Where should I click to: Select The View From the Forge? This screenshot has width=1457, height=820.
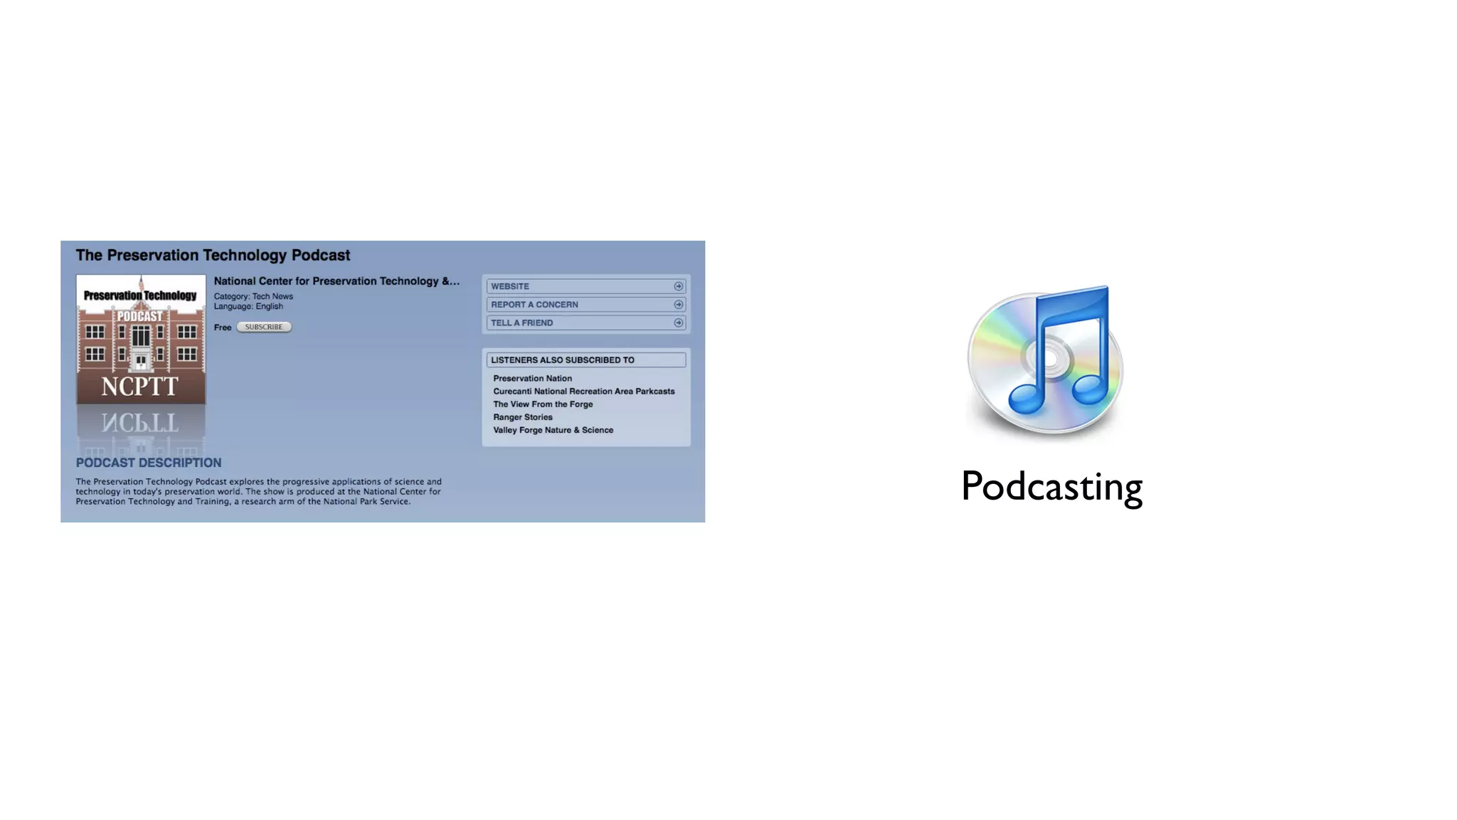[543, 404]
